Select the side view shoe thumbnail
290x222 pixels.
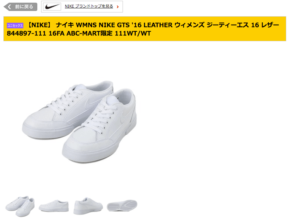[x=54, y=206]
